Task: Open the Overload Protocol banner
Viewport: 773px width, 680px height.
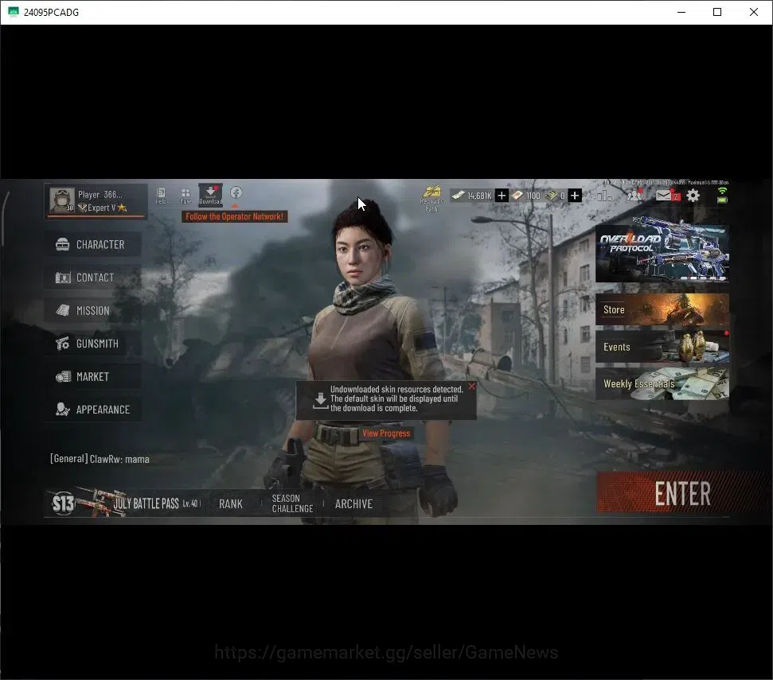Action: (x=662, y=253)
